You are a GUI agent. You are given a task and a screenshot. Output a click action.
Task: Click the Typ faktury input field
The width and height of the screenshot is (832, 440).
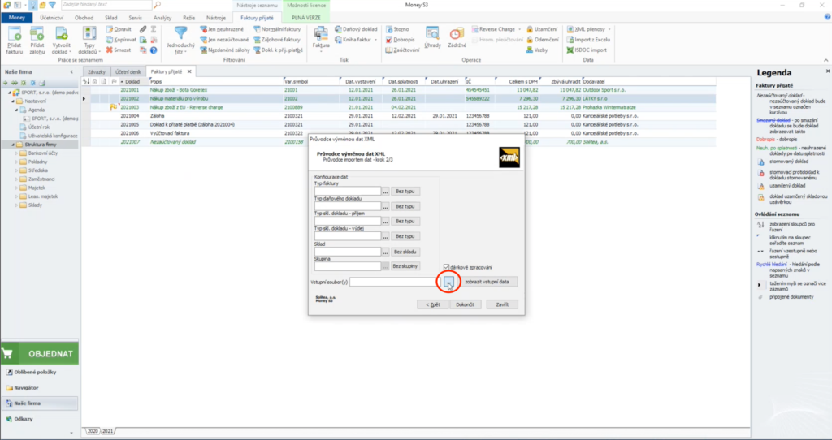pyautogui.click(x=348, y=191)
